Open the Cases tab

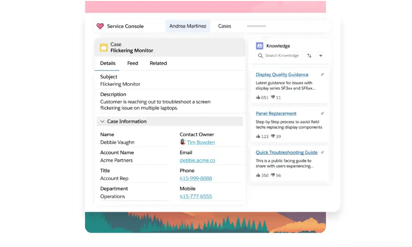click(x=225, y=26)
